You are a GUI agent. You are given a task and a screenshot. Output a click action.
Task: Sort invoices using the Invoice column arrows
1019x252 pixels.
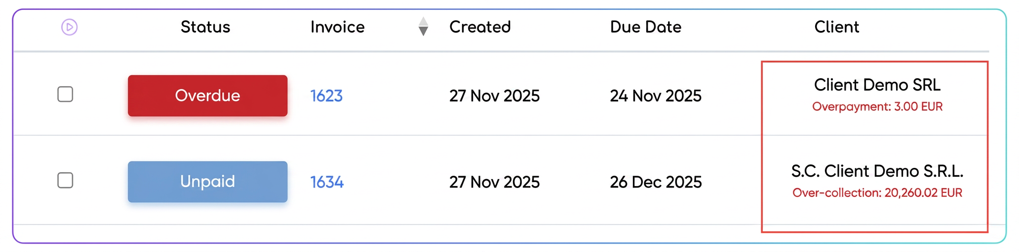pyautogui.click(x=423, y=27)
